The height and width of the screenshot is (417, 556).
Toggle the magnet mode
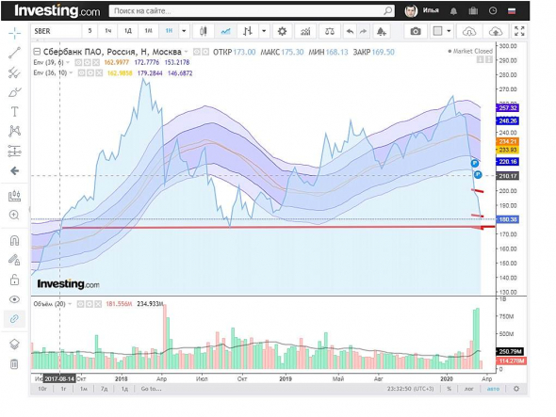pyautogui.click(x=14, y=241)
